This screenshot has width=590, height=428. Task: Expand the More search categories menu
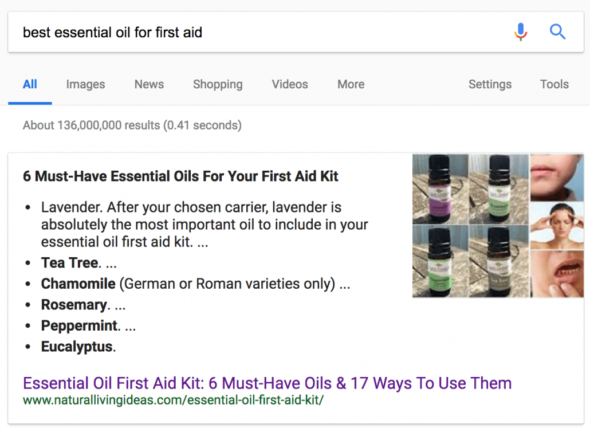point(351,84)
